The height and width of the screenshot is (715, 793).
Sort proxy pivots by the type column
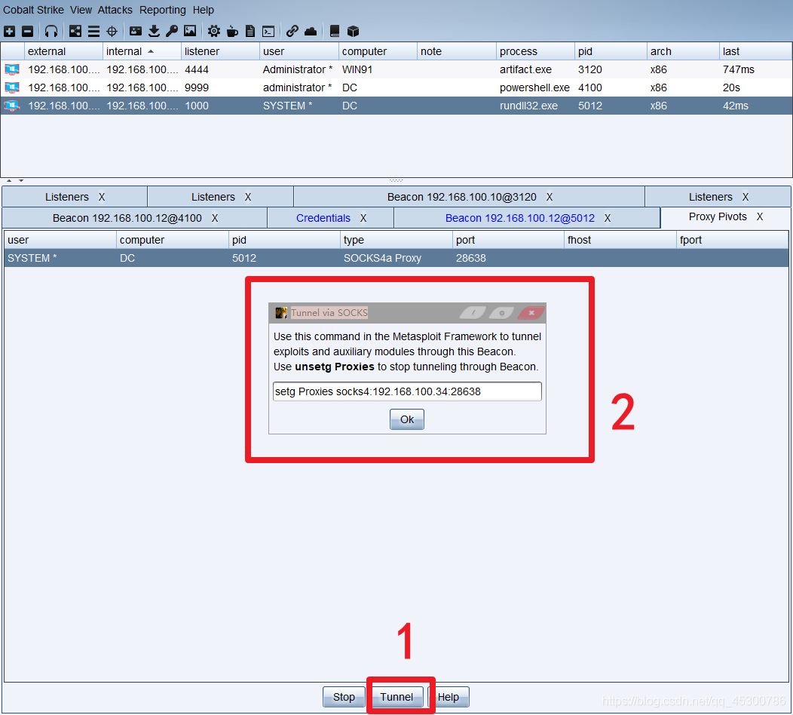(x=396, y=240)
